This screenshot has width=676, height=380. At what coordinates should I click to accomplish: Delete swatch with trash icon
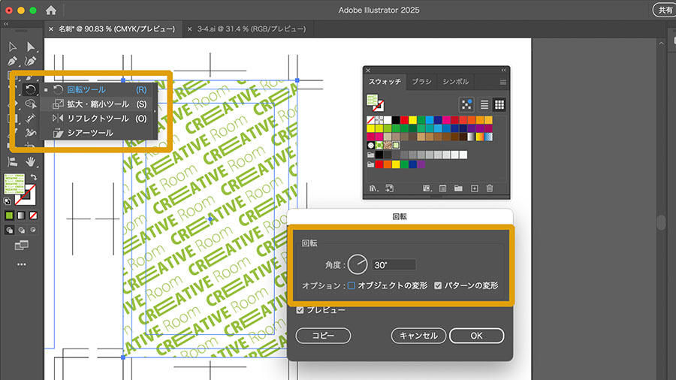489,188
